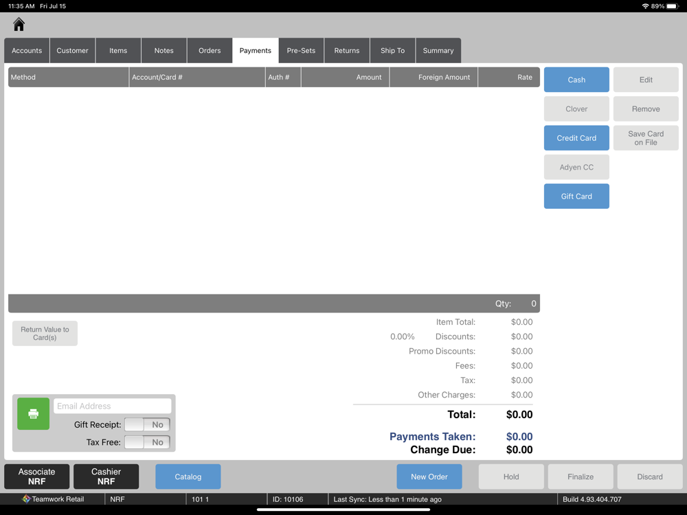Click the 0.00% discount percentage
Viewport: 687px width, 515px height.
(402, 336)
